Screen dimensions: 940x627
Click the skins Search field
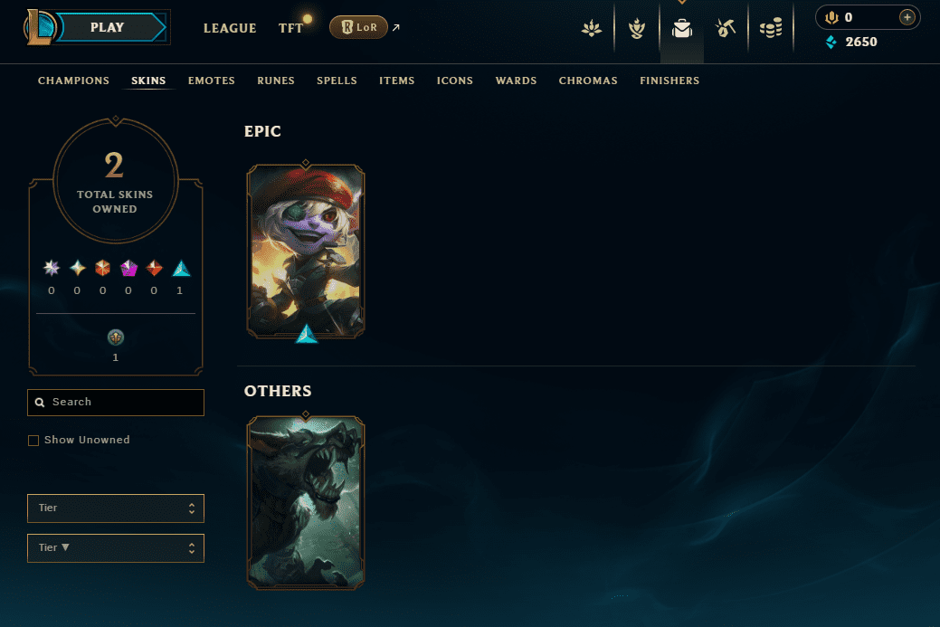(x=116, y=403)
